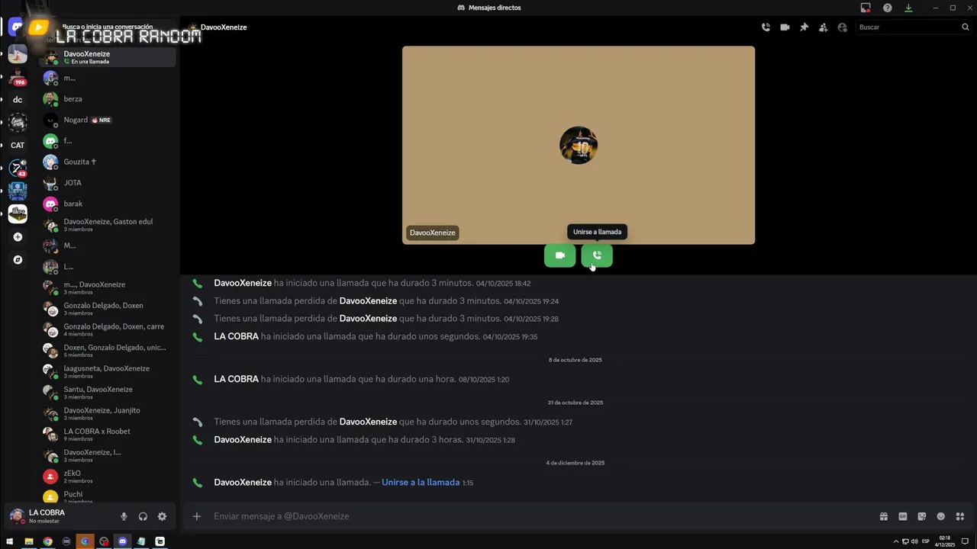Screen dimensions: 977x549
Task: Open the sticker picker
Action: (x=921, y=516)
